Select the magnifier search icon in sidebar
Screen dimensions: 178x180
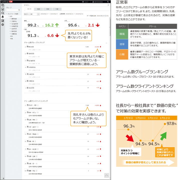pyautogui.click(x=3, y=13)
